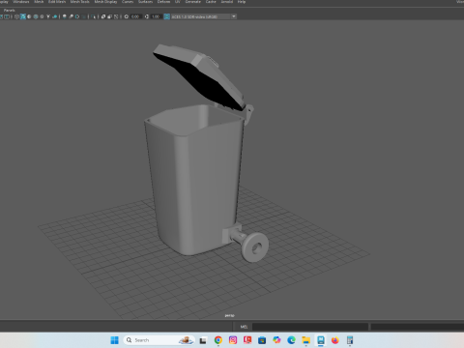
Task: Open the Generate menu
Action: tap(193, 2)
